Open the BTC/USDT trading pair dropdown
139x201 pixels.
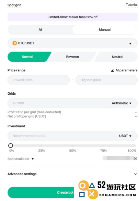[x=72, y=43]
